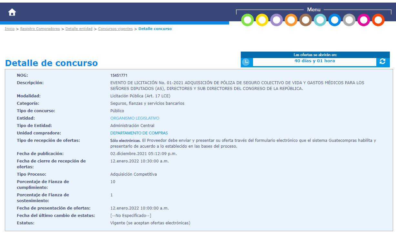
Task: Refresh the offers countdown timer
Action: (382, 61)
